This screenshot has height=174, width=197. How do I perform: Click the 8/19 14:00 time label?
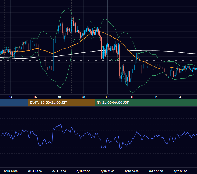point(11,171)
